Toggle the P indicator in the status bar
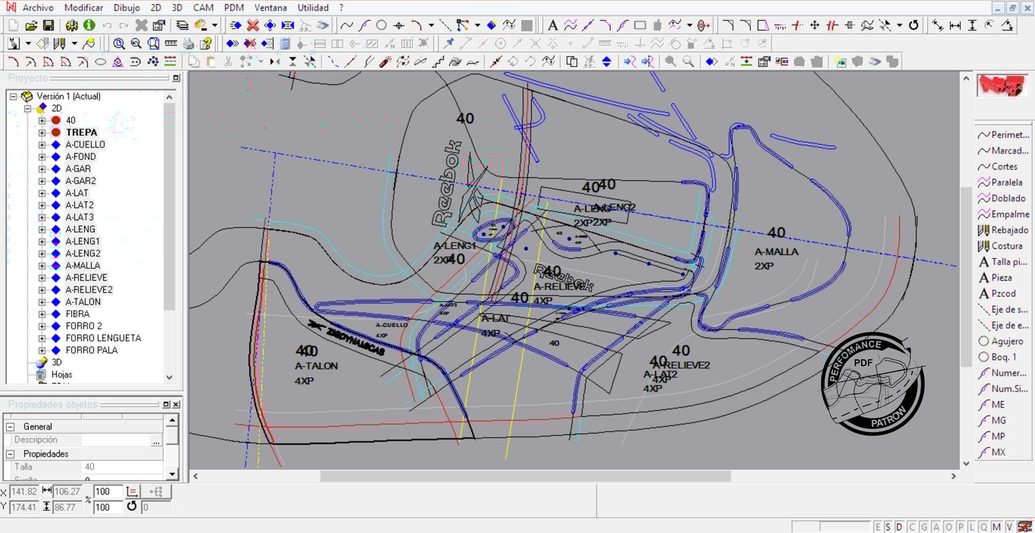The height and width of the screenshot is (533, 1035). pyautogui.click(x=960, y=527)
